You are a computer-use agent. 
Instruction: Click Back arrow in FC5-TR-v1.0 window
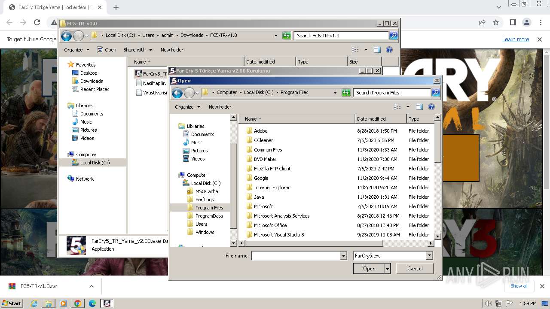pyautogui.click(x=66, y=36)
